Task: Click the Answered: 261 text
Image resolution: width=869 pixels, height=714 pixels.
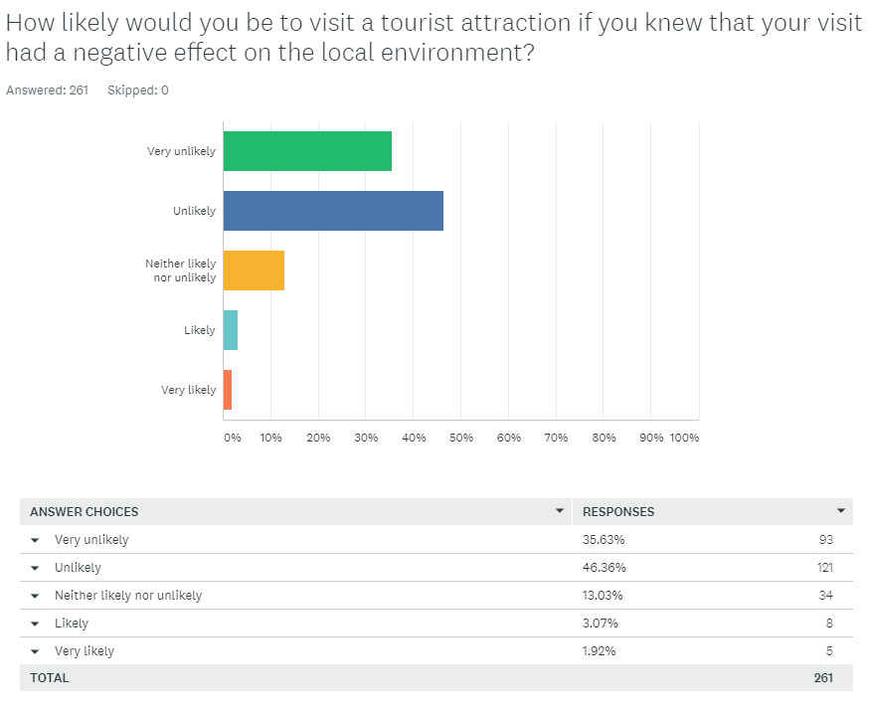Action: pyautogui.click(x=48, y=90)
